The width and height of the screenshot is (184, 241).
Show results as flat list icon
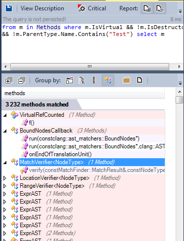[94, 80]
